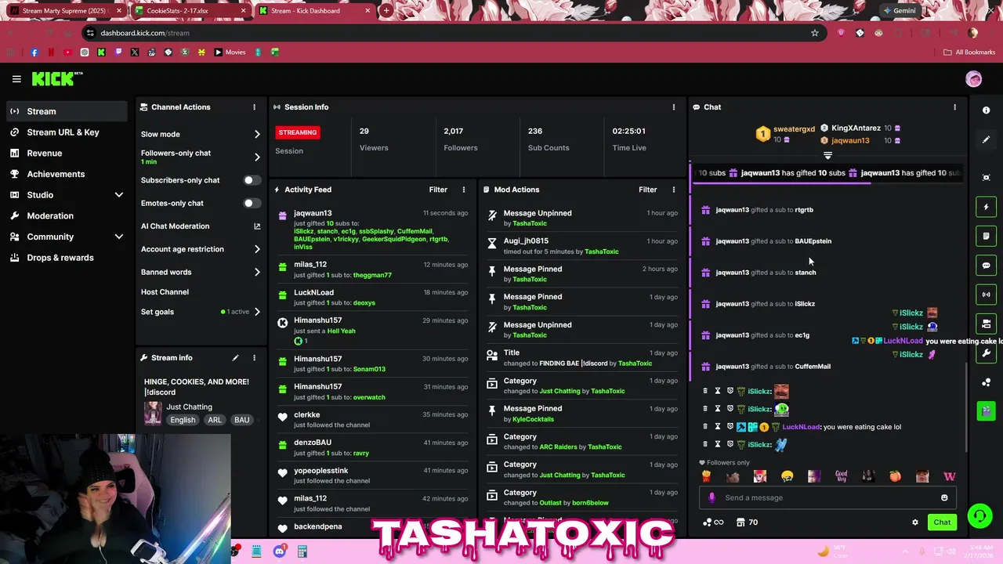The image size is (1003, 564).
Task: Click the chat scrollbar
Action: pos(966,407)
